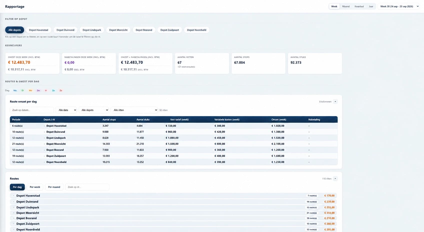Click the Nabetaling column header

pyautogui.click(x=314, y=119)
